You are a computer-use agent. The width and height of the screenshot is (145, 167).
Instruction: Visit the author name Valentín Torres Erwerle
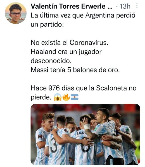point(68,6)
